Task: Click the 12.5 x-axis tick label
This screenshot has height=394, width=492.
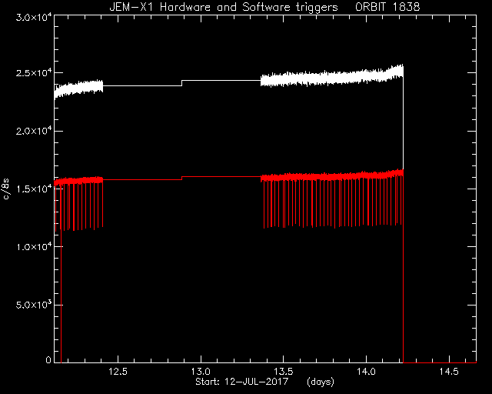Action: 118,372
